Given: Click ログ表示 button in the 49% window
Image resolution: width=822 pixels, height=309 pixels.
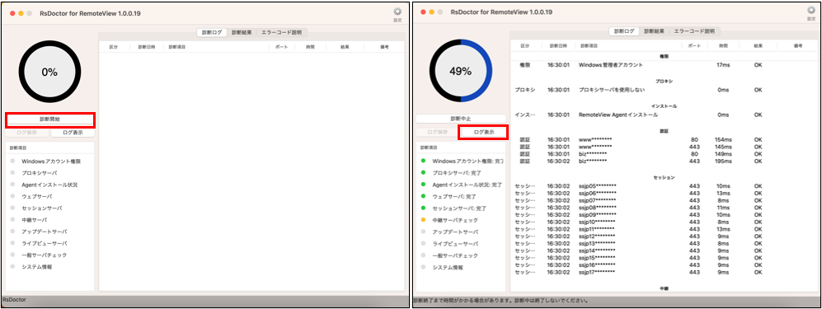Looking at the screenshot, I should (x=483, y=133).
